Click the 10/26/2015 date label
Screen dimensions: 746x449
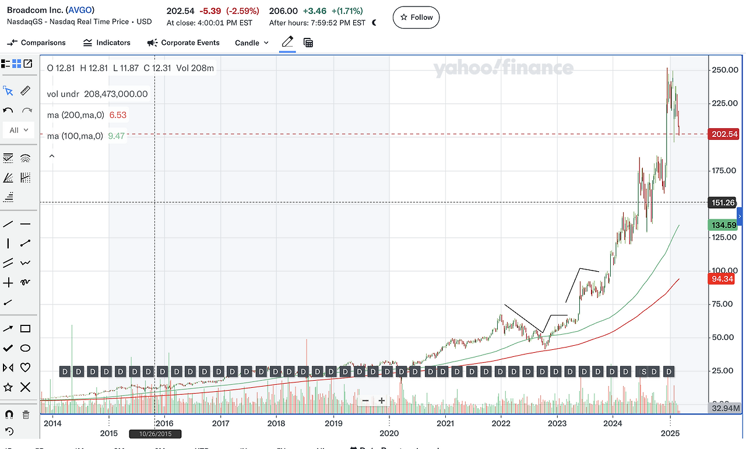(154, 434)
